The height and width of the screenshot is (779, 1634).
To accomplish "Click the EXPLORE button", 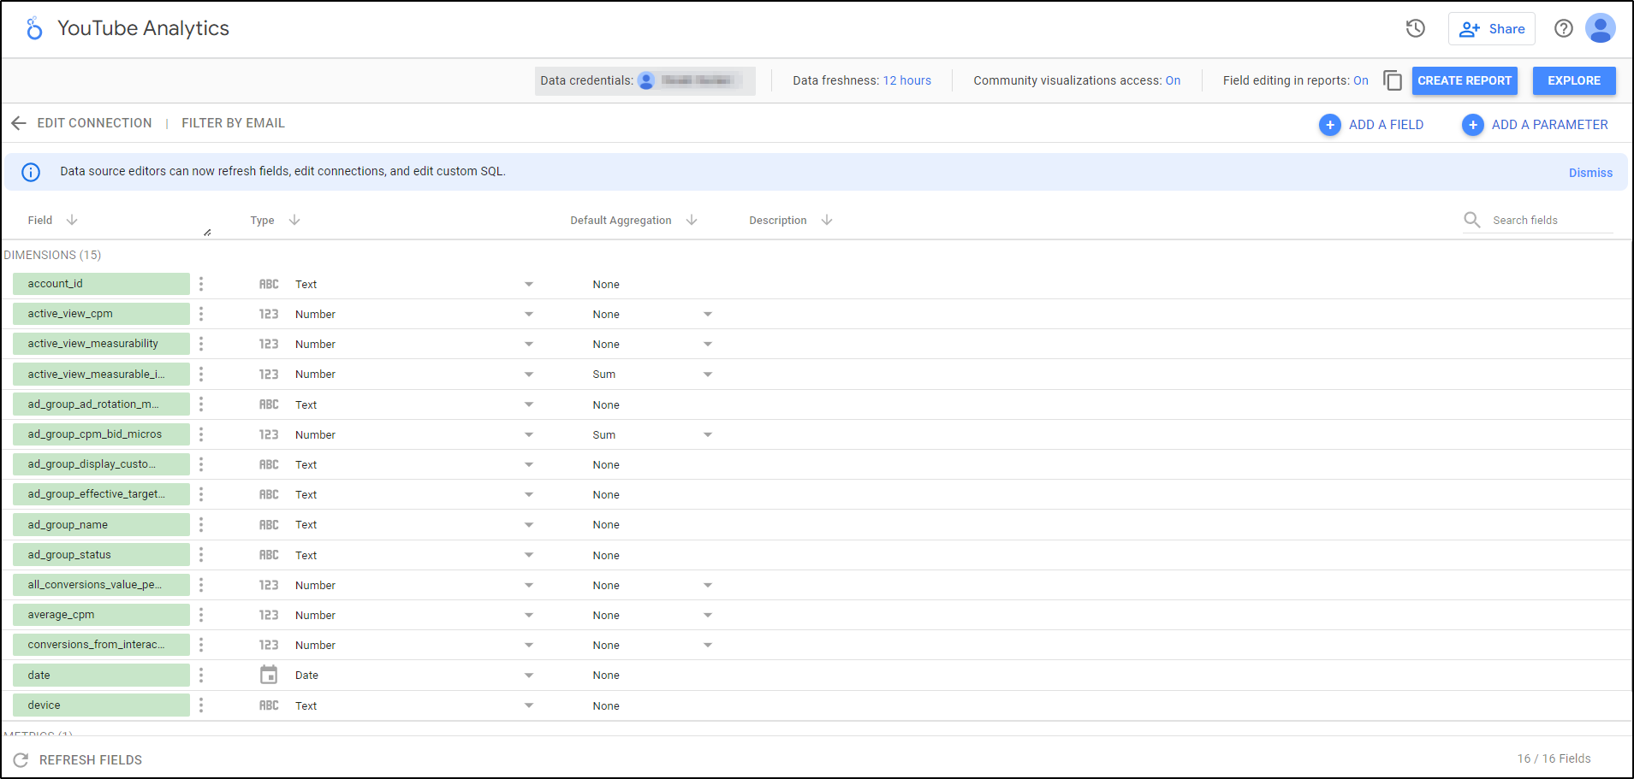I will click(1574, 80).
